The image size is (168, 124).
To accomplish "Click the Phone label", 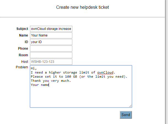I will [x=23, y=49].
